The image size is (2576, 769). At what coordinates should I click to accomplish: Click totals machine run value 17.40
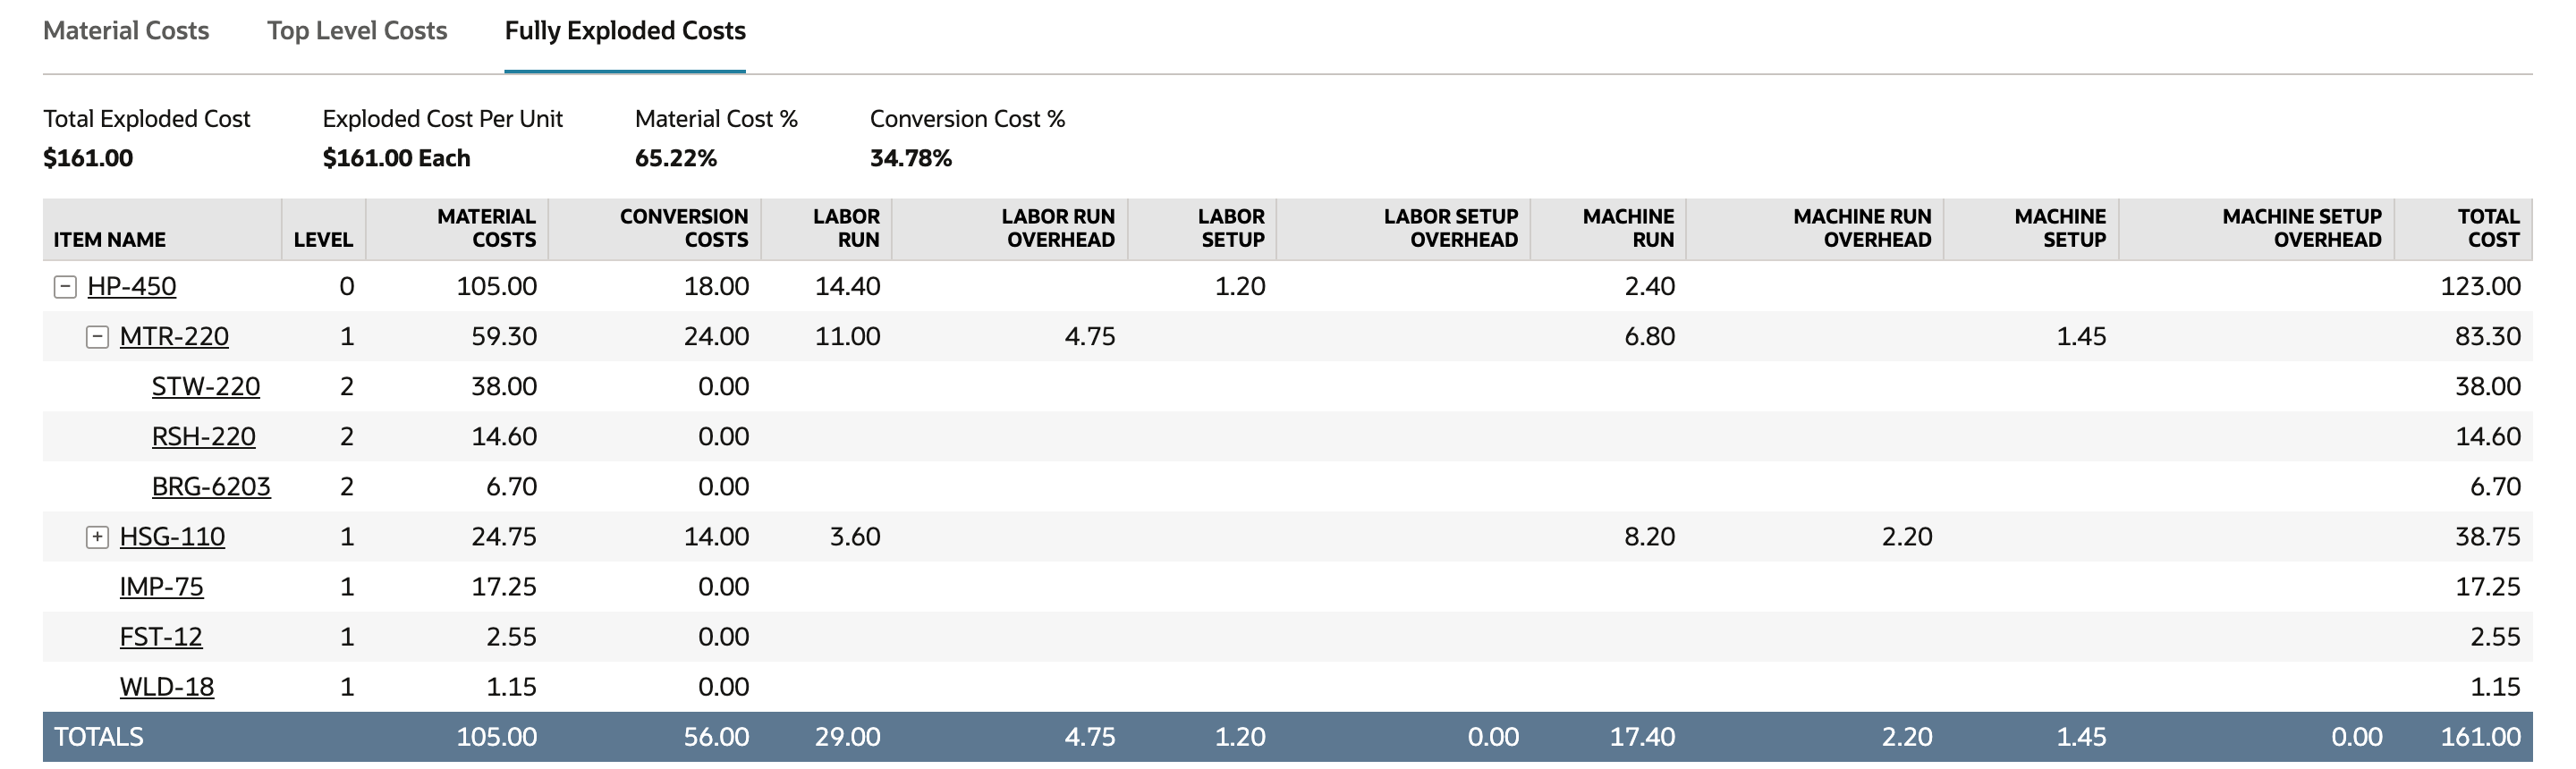tap(1643, 737)
